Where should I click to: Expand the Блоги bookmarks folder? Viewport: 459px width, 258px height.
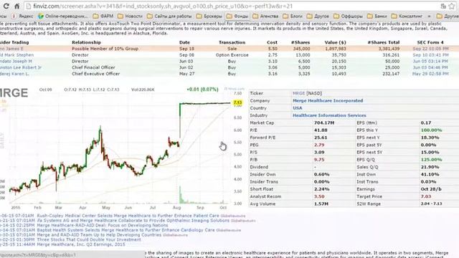[293, 16]
